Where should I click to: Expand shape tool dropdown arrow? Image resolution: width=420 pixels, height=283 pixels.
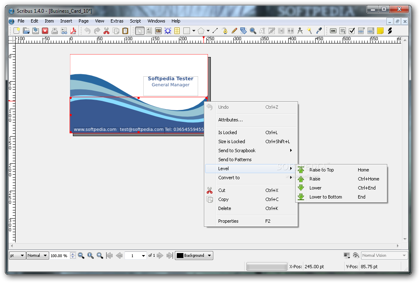point(194,31)
